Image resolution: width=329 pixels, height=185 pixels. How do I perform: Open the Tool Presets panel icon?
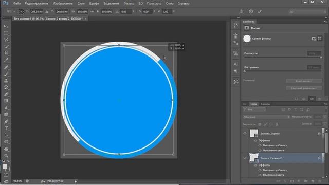(235, 82)
